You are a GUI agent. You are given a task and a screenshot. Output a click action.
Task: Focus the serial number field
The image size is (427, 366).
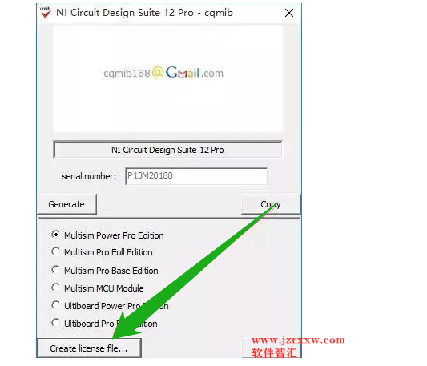pos(196,176)
